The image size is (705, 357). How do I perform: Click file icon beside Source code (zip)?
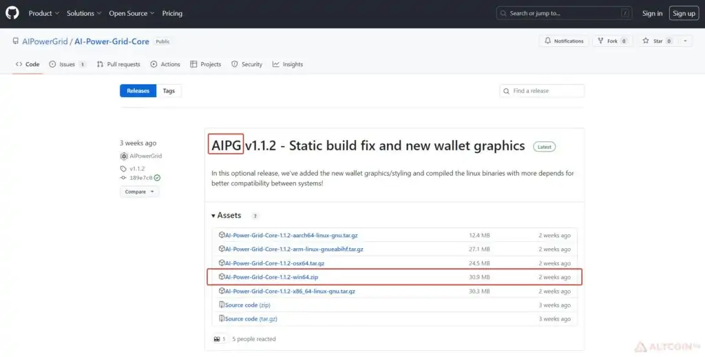(222, 305)
